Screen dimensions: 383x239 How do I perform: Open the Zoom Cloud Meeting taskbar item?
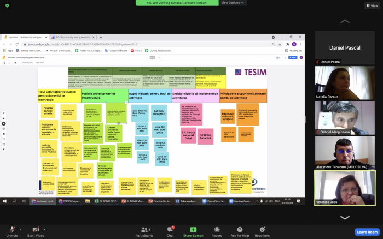tap(213, 201)
